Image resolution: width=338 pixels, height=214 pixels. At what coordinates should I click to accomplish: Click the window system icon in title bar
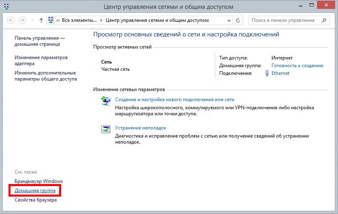[x=6, y=6]
